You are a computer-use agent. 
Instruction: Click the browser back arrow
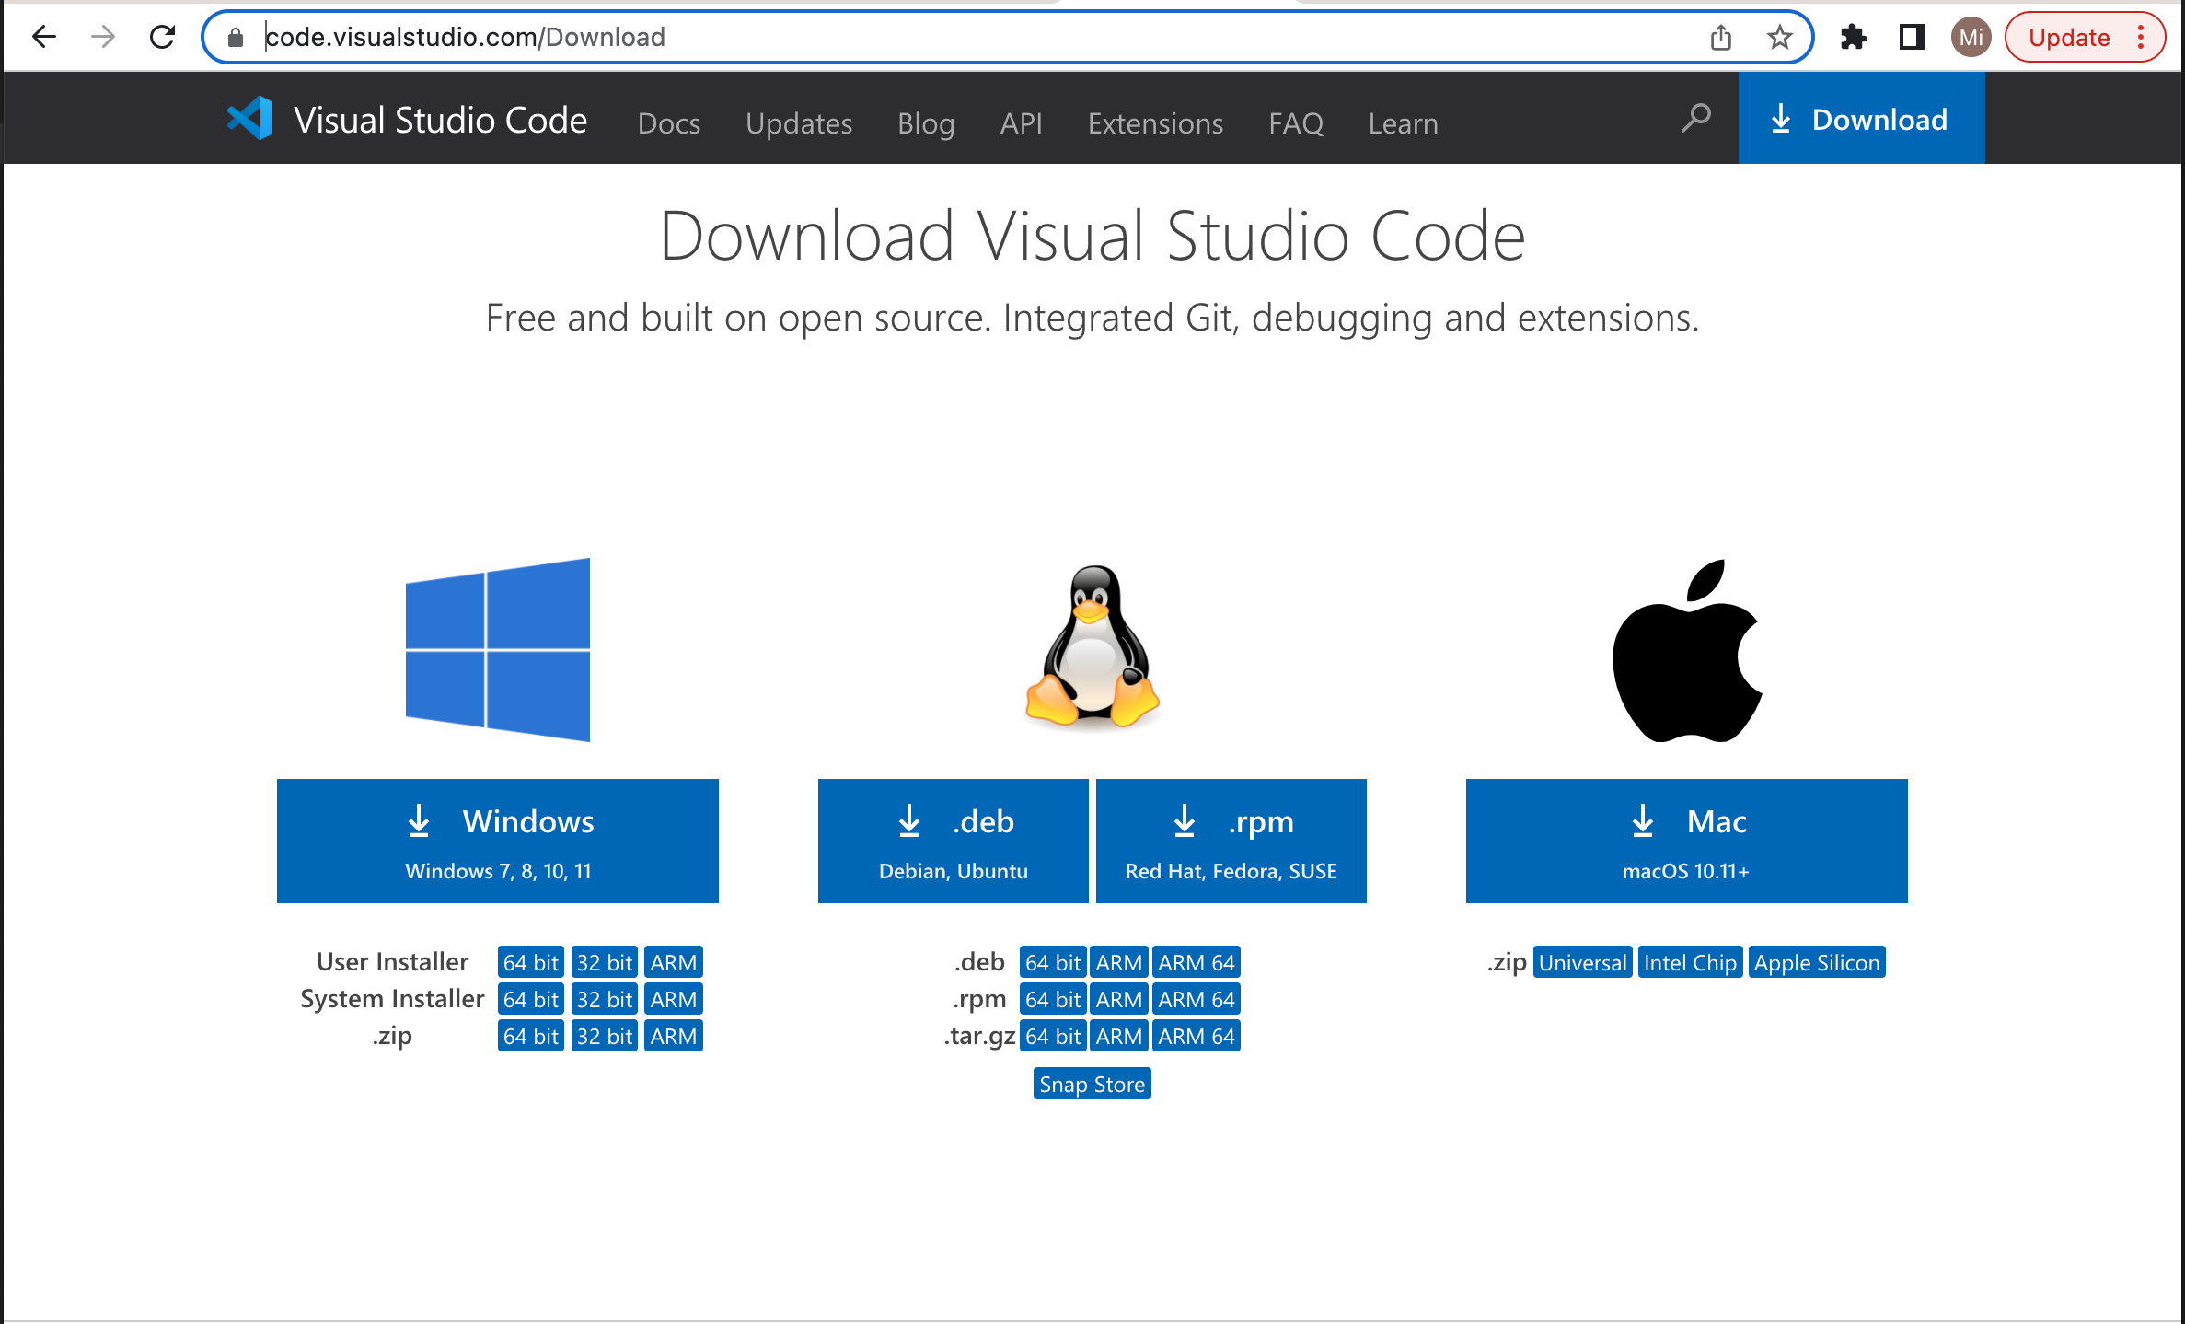[43, 37]
